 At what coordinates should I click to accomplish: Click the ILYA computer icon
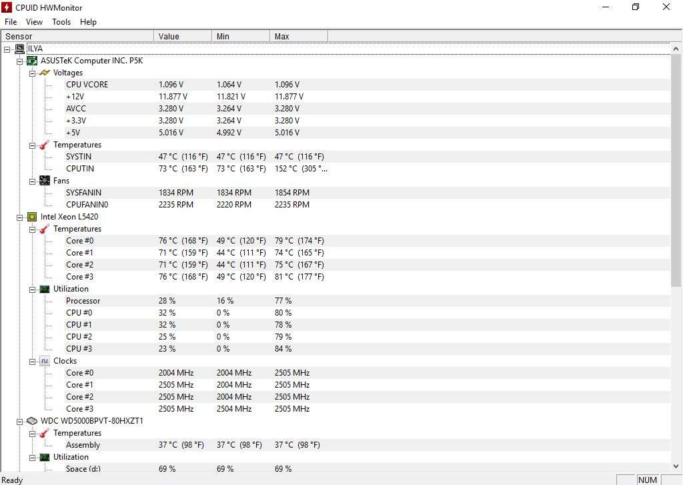[19, 49]
